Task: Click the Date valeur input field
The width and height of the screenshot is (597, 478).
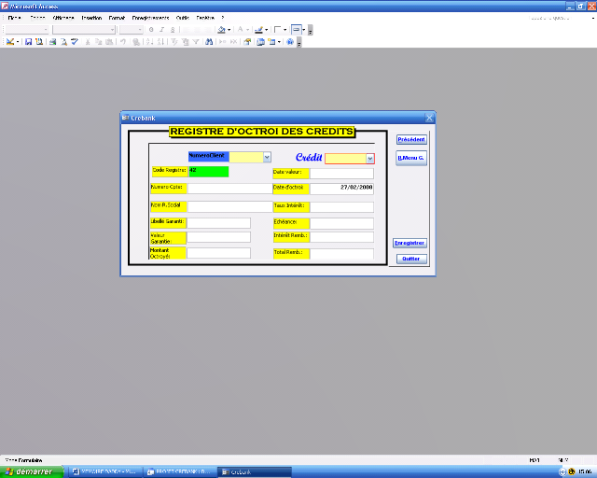Action: tap(341, 173)
